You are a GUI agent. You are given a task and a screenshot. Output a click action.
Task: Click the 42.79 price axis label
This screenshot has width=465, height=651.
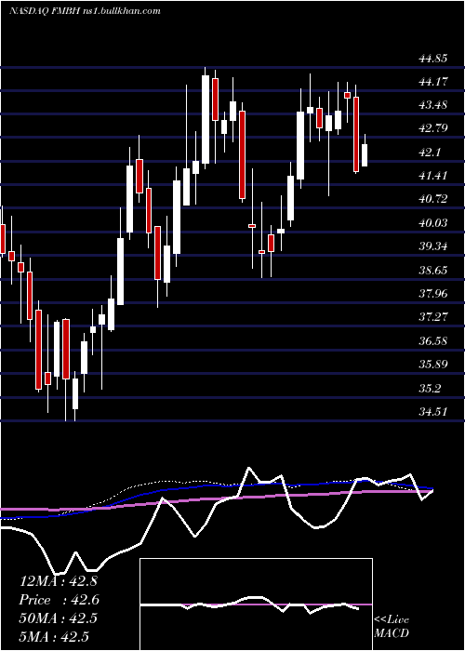point(433,128)
